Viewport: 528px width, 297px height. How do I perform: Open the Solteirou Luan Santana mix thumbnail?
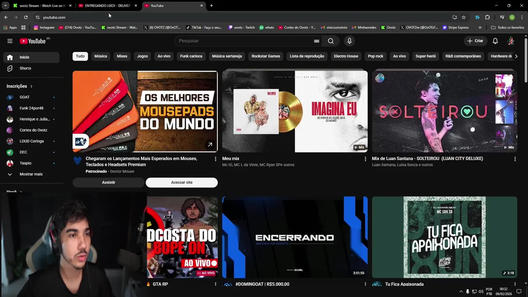tap(444, 111)
